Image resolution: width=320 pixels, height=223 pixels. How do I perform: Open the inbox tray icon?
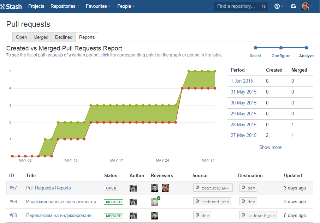(293, 6)
